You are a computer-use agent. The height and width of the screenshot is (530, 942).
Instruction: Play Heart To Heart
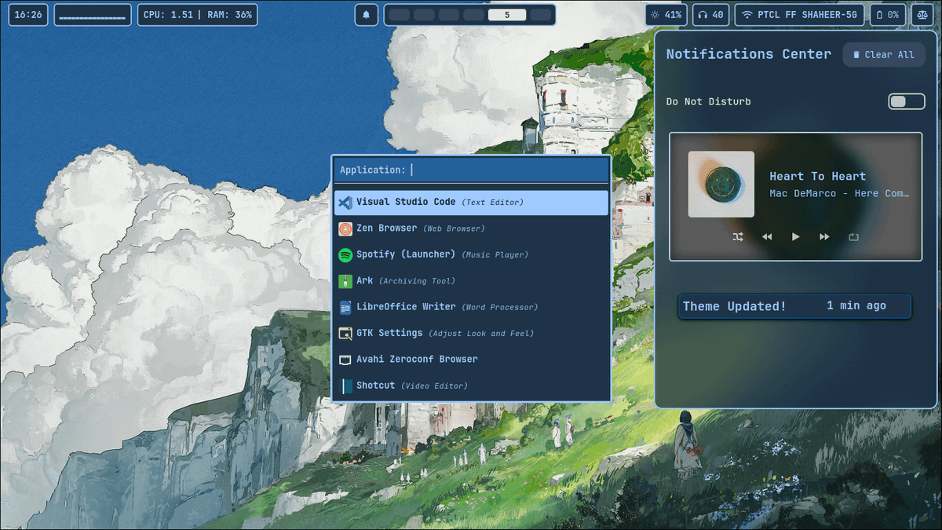pyautogui.click(x=795, y=236)
